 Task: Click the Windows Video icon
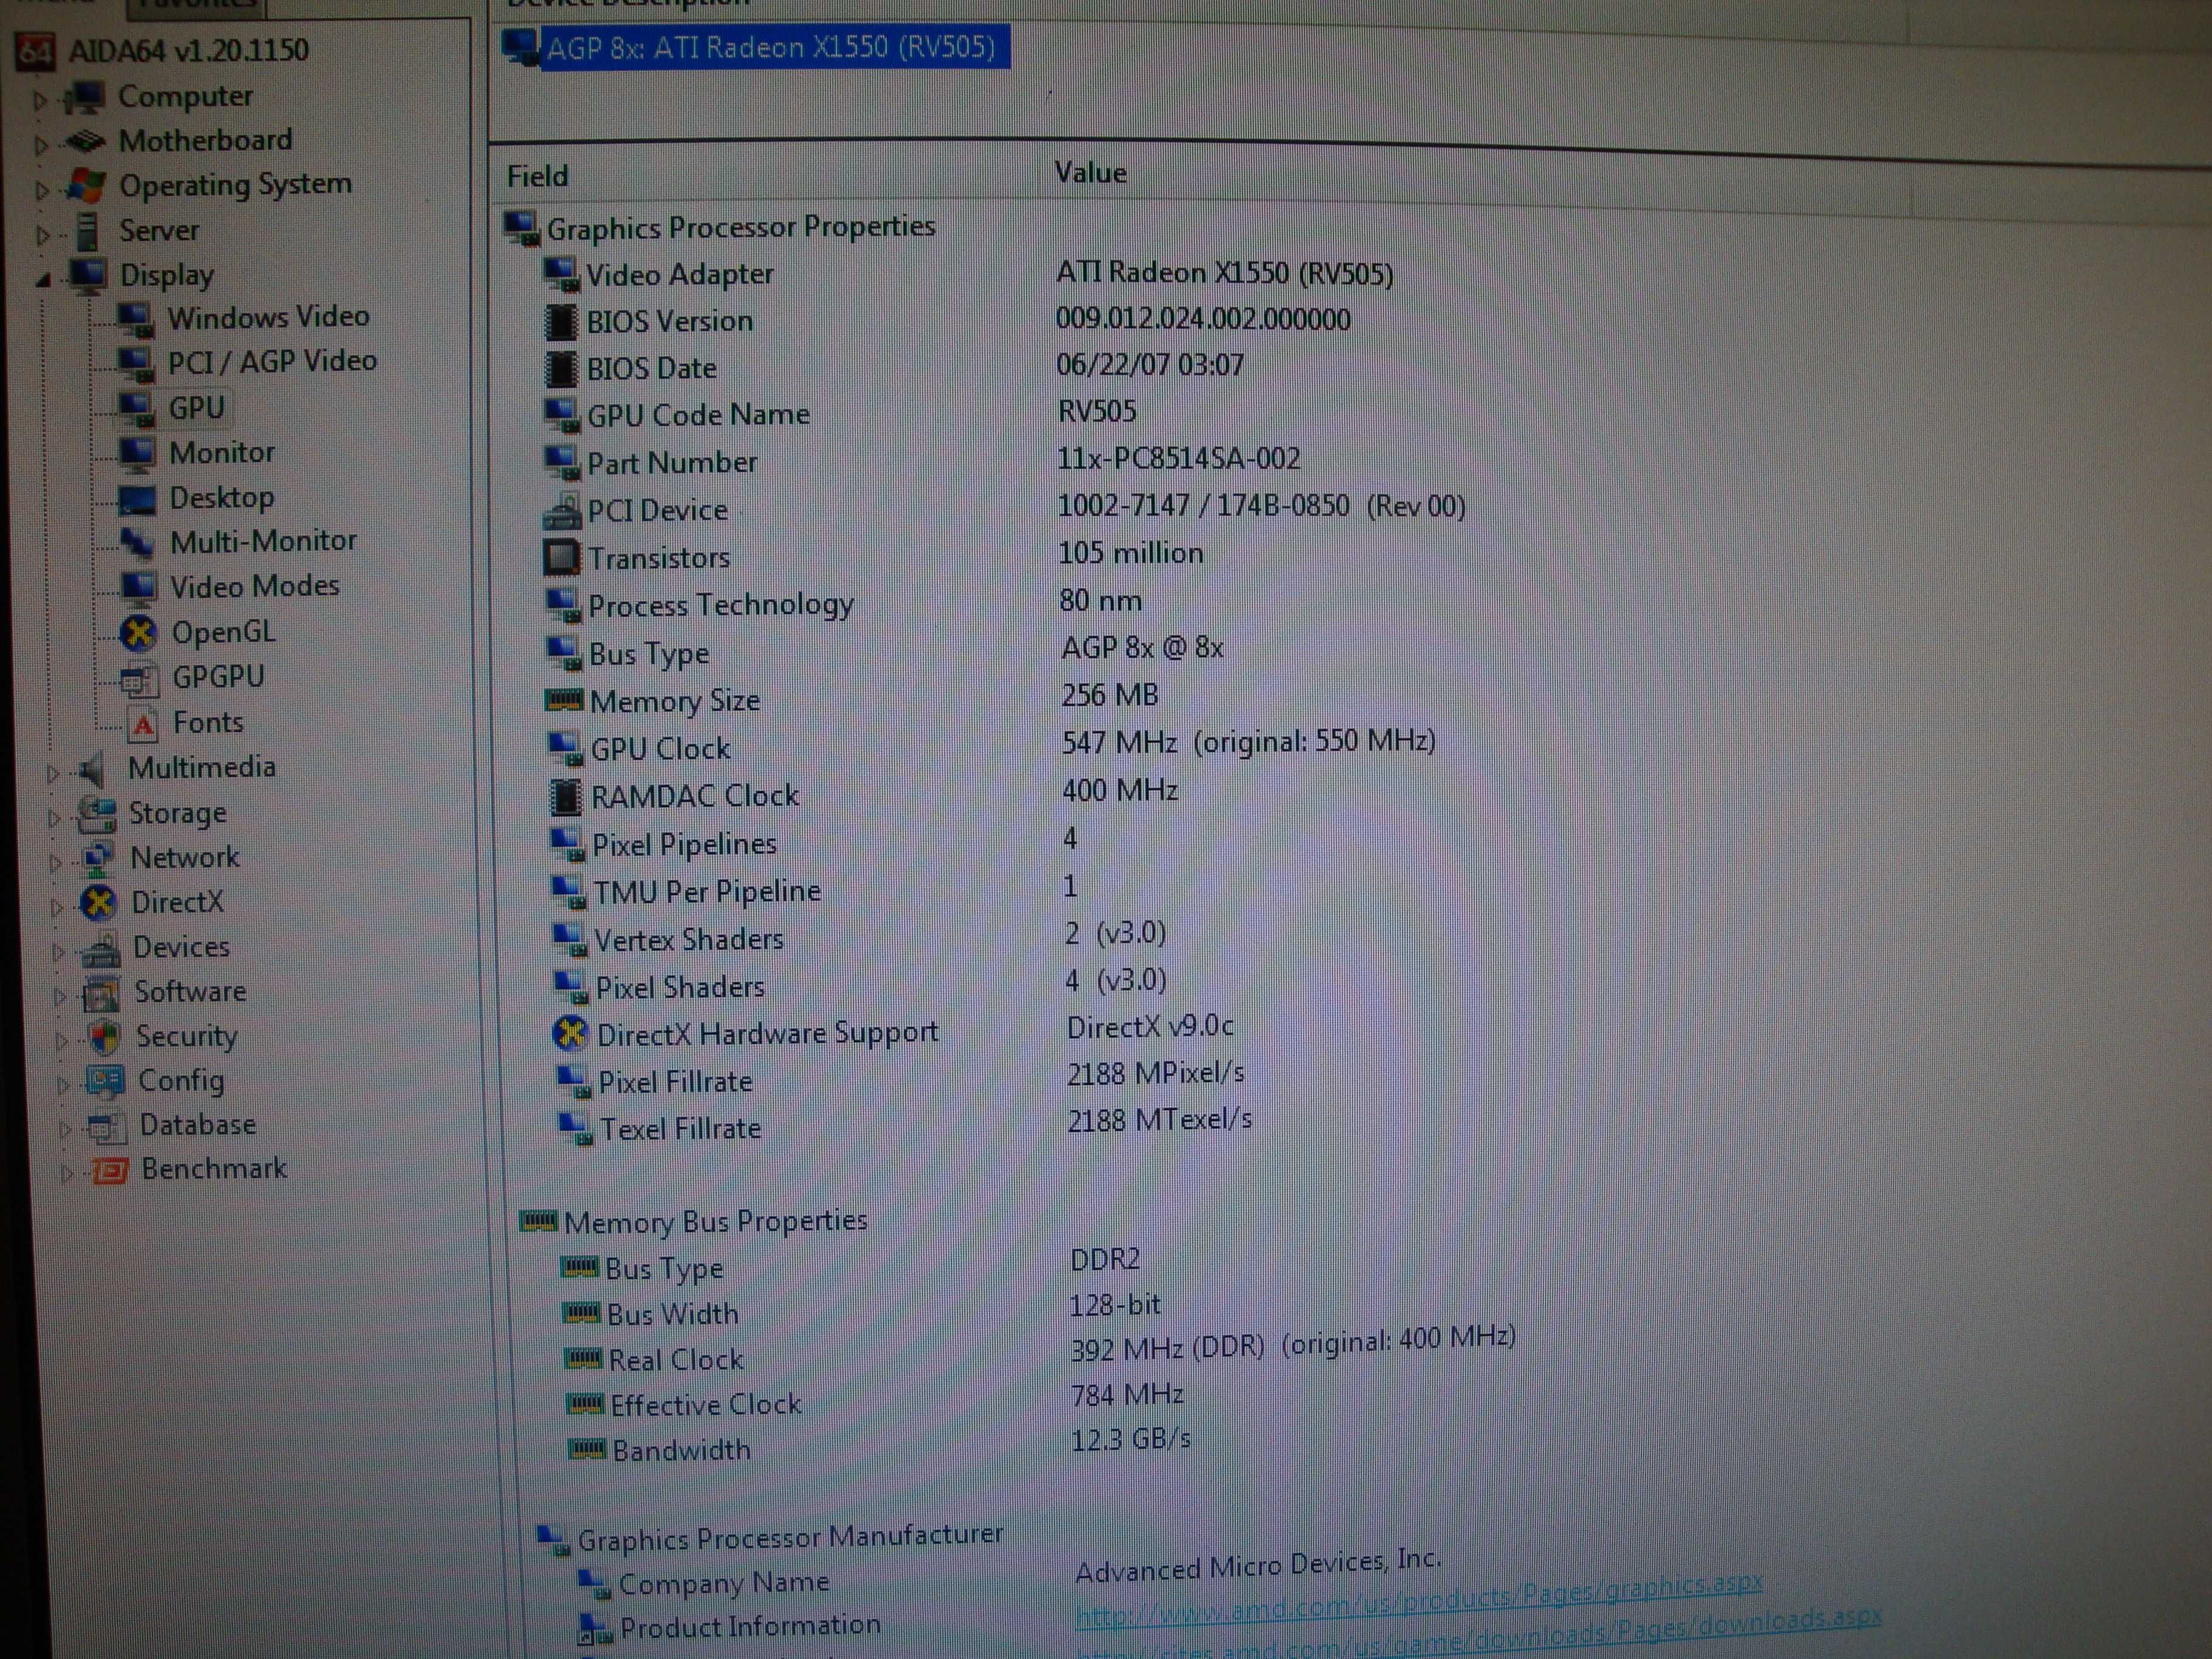tap(136, 319)
